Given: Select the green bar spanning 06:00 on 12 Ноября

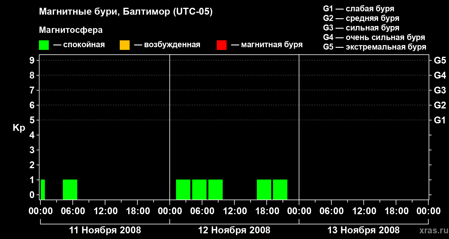Looking at the screenshot, I should pyautogui.click(x=199, y=189).
